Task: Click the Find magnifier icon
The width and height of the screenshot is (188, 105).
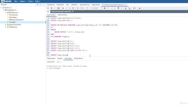Action: (x=63, y=8)
